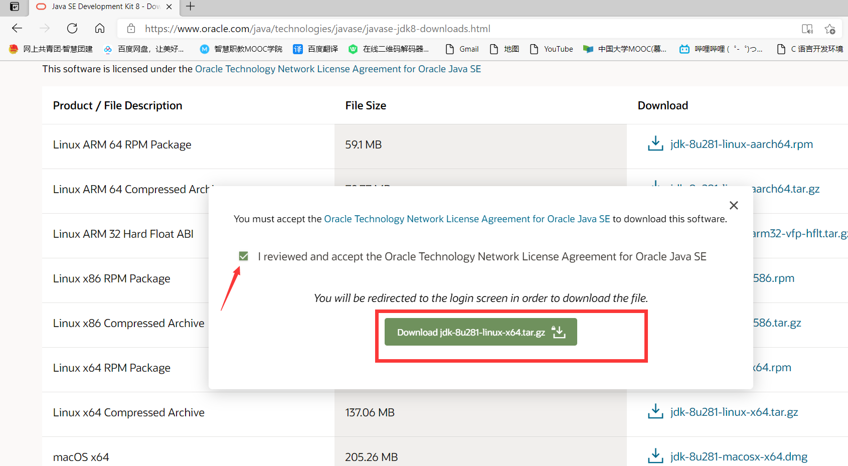Image resolution: width=848 pixels, height=466 pixels.
Task: Open the new tab plus button
Action: click(190, 7)
